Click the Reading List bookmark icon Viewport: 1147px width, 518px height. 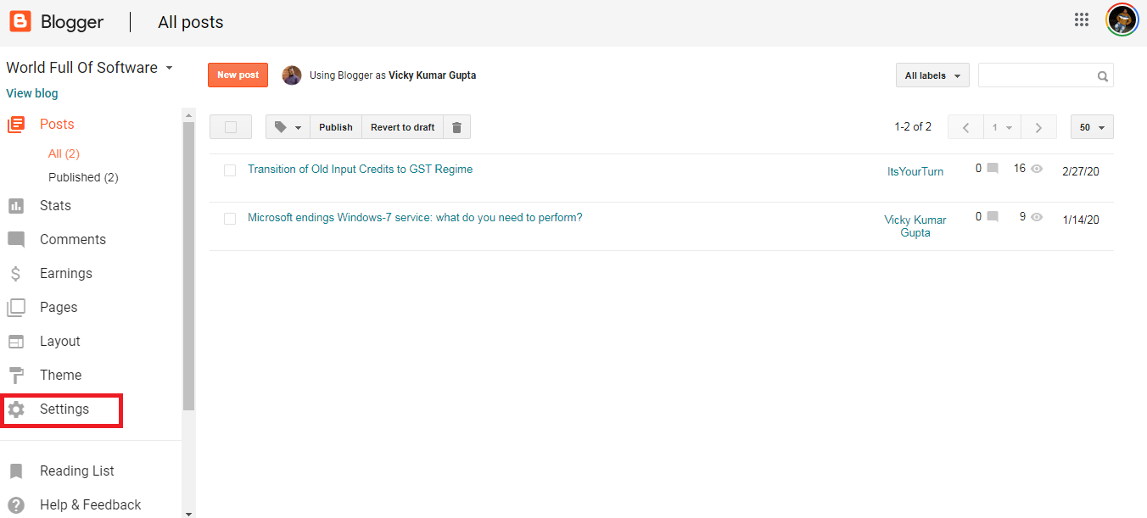point(16,471)
